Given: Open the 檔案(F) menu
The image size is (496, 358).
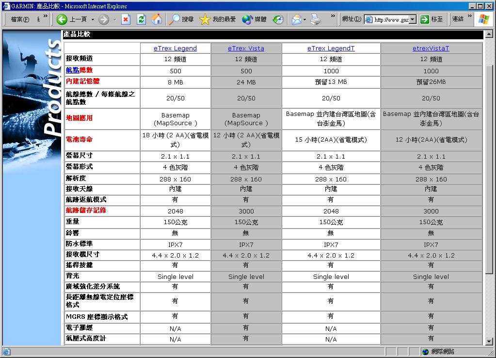Looking at the screenshot, I should point(20,19).
